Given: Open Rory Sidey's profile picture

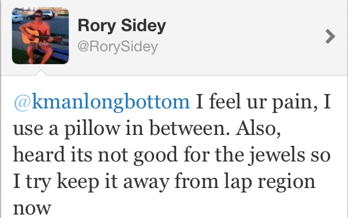Looking at the screenshot, I should [40, 36].
